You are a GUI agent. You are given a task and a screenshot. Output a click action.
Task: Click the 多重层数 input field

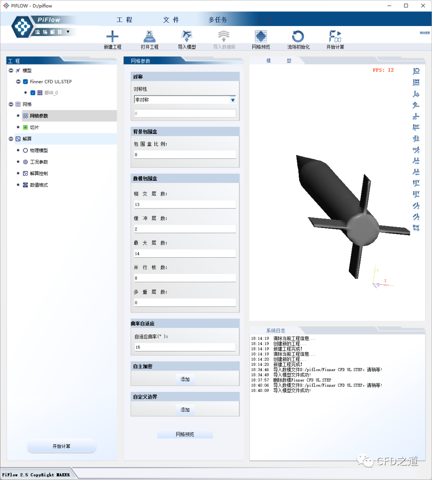coord(185,303)
